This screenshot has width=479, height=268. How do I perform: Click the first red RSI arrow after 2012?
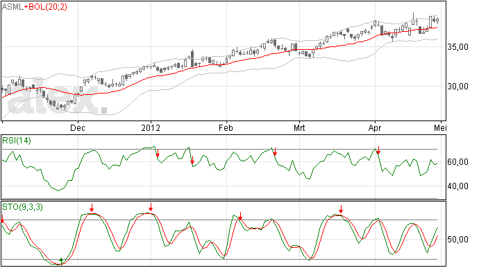pos(158,153)
